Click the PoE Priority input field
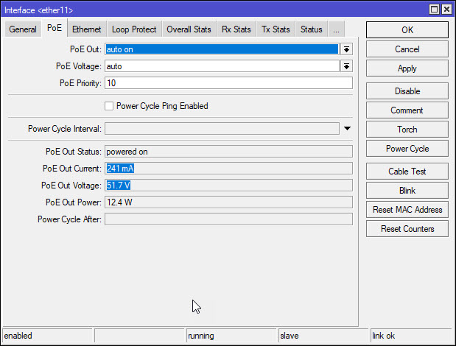 (x=228, y=83)
